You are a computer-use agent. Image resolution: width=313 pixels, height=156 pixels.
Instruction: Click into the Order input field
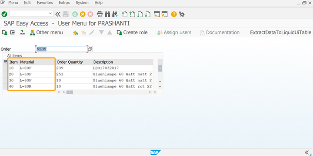tap(61, 49)
